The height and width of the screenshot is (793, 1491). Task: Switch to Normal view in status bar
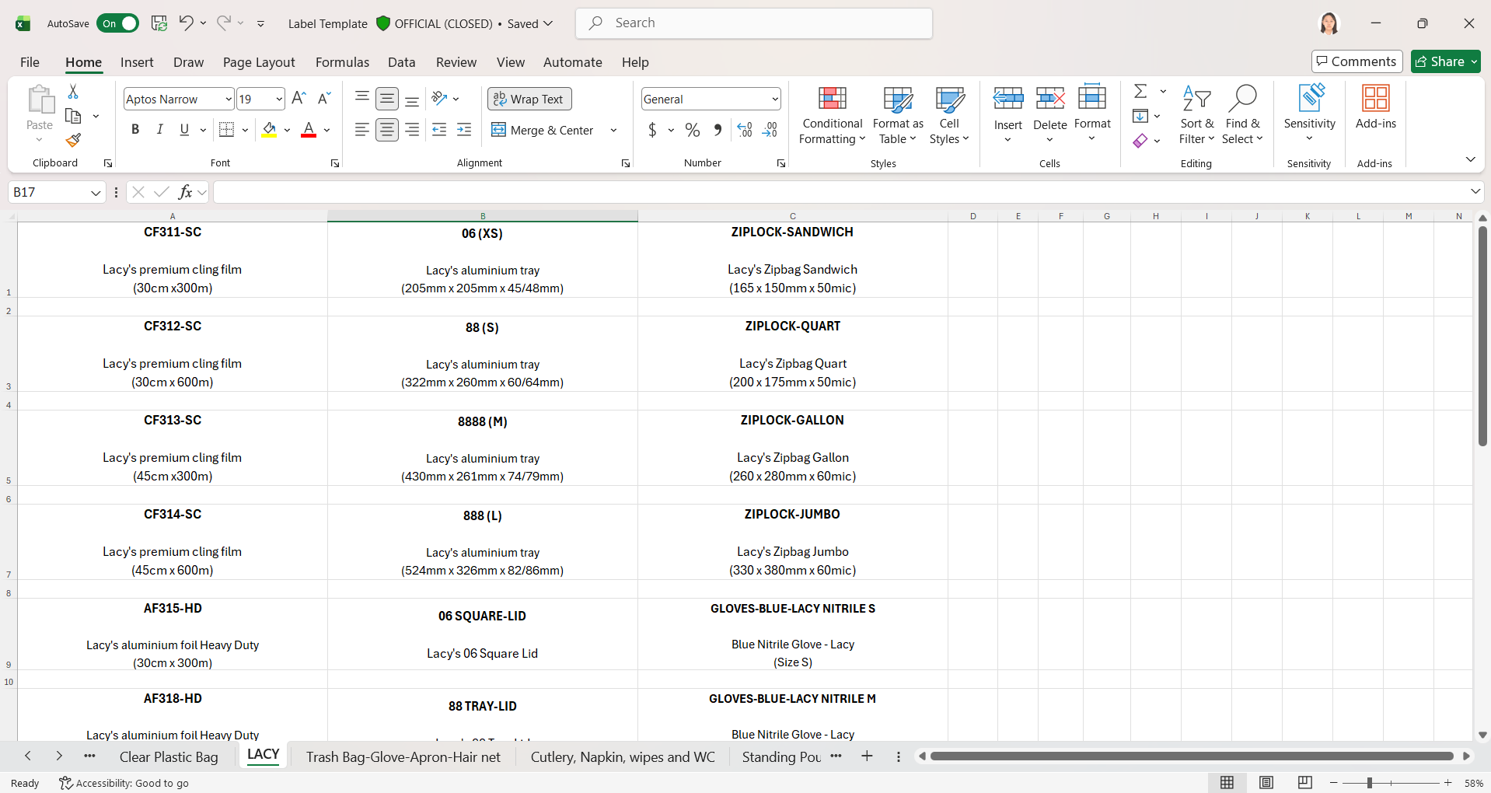click(x=1227, y=783)
